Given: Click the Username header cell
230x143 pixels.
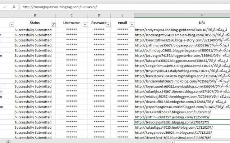Looking at the screenshot, I should coord(72,23).
